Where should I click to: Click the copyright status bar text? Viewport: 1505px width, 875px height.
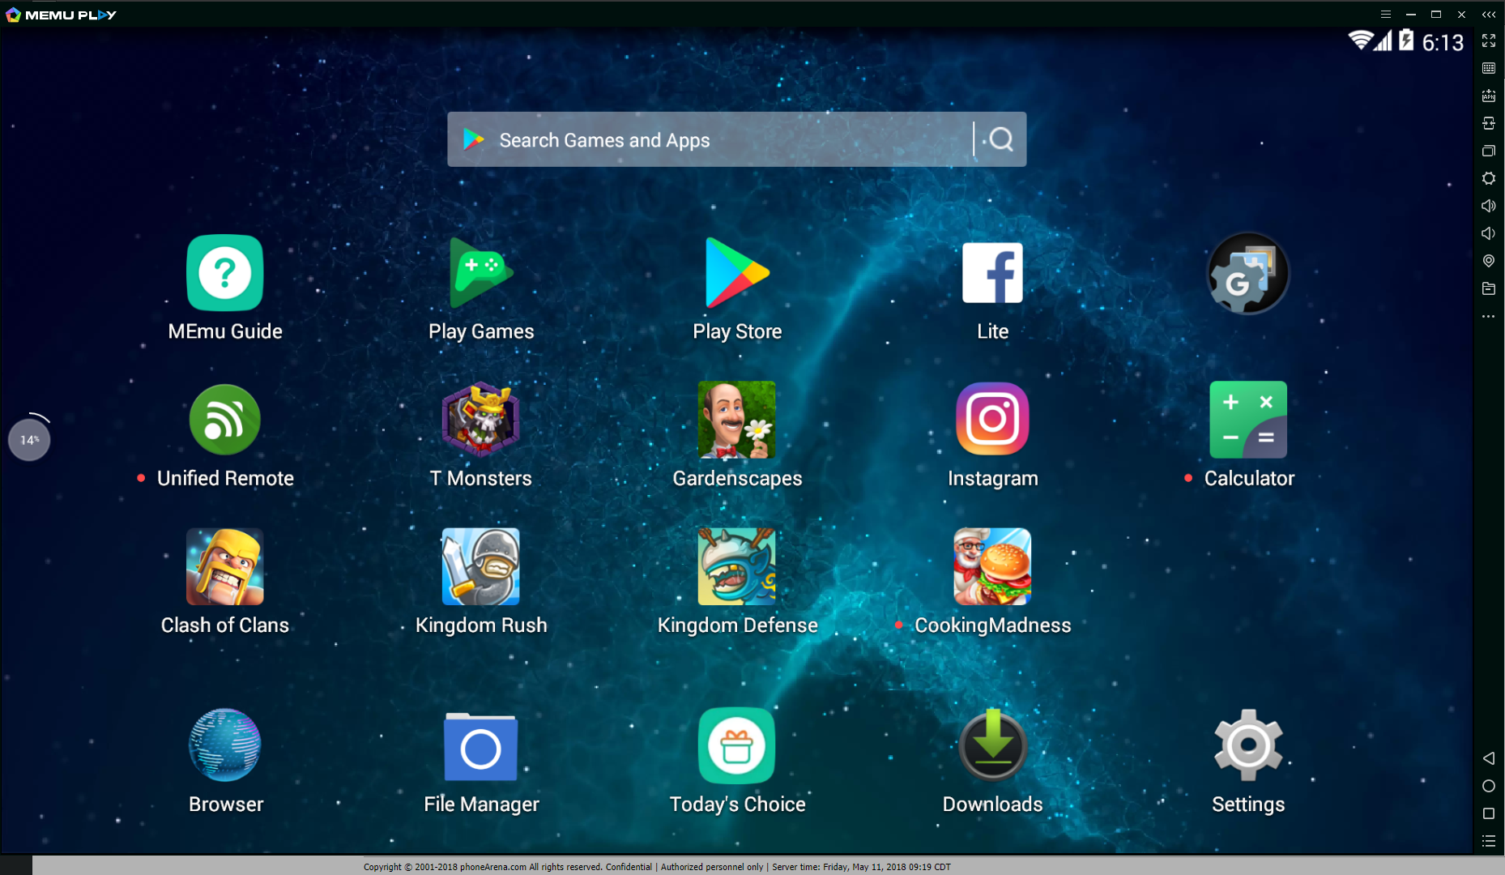point(657,866)
